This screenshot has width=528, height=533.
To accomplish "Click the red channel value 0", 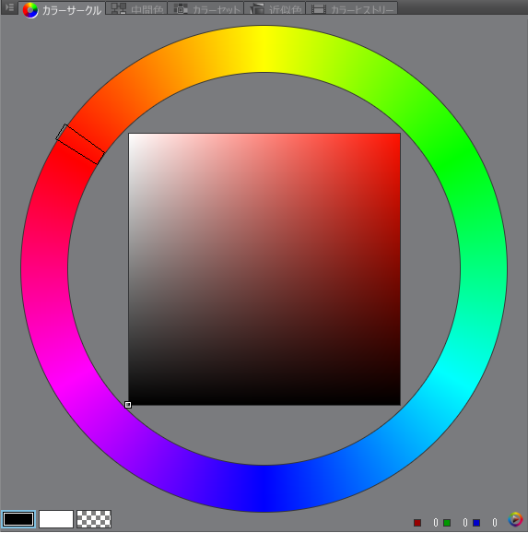I will click(436, 523).
